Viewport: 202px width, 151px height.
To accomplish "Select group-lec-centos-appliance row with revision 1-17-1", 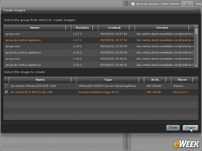I will tap(99, 40).
